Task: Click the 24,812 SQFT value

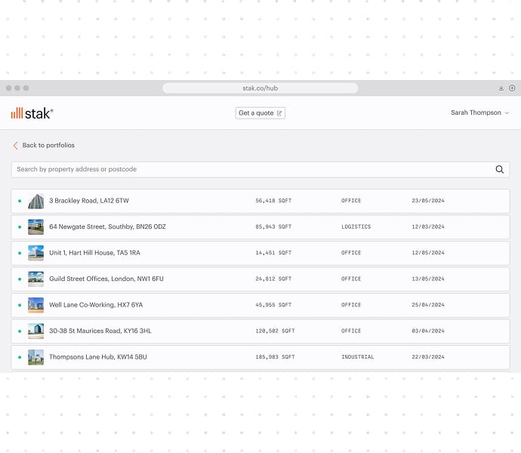Action: click(273, 279)
